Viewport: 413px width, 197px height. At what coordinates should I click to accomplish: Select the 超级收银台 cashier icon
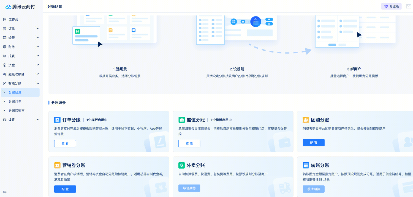tap(5, 74)
